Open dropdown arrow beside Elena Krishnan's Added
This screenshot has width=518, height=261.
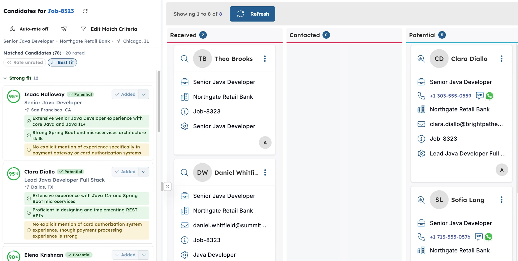(x=144, y=255)
